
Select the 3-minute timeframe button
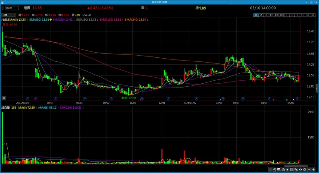coord(292,15)
